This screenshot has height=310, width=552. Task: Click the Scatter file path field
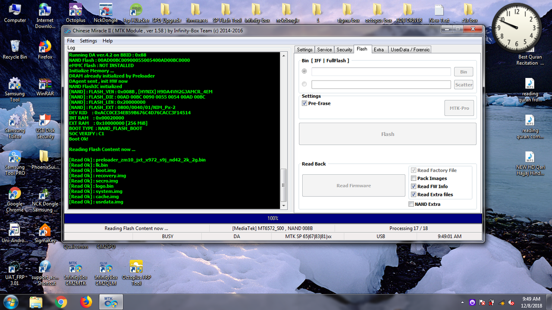pos(381,85)
